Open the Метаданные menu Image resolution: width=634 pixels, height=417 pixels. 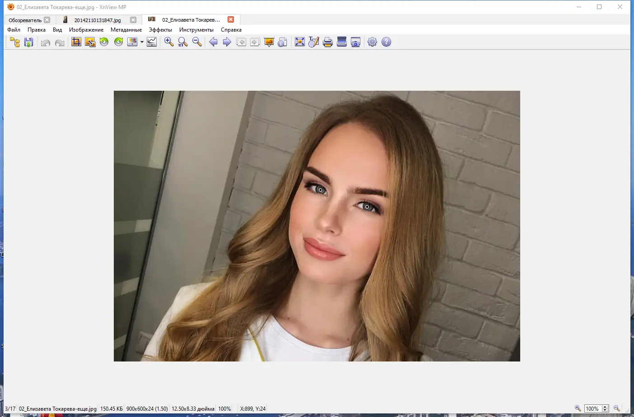pyautogui.click(x=126, y=30)
